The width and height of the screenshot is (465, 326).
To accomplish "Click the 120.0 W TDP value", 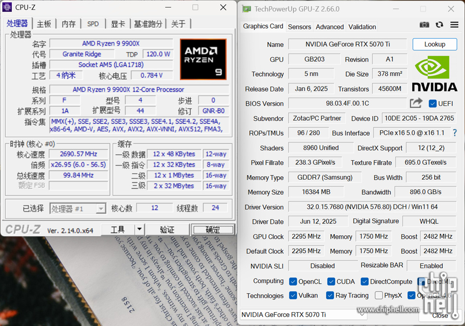I will point(158,54).
